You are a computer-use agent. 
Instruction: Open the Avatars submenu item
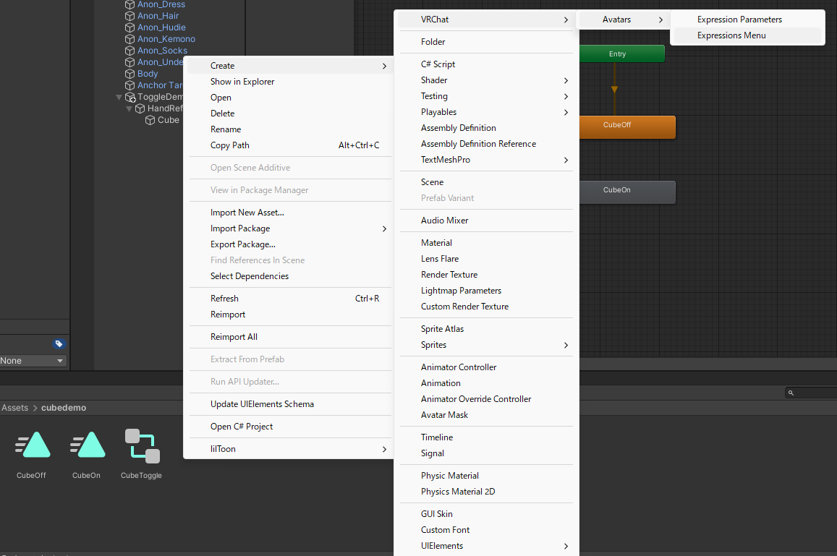coord(622,20)
